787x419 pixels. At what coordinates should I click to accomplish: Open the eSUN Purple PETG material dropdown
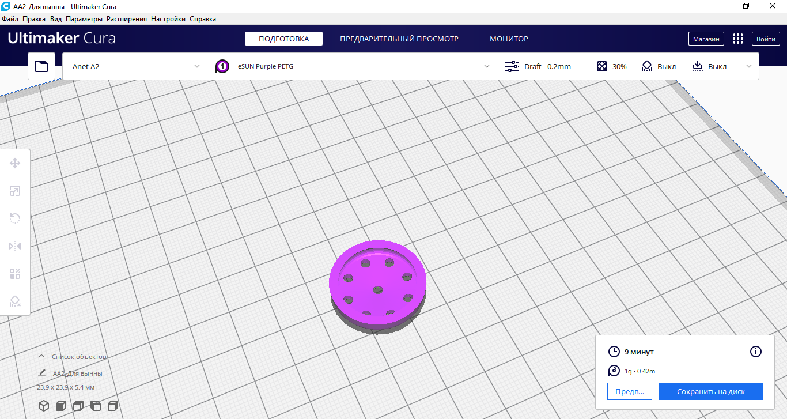352,66
